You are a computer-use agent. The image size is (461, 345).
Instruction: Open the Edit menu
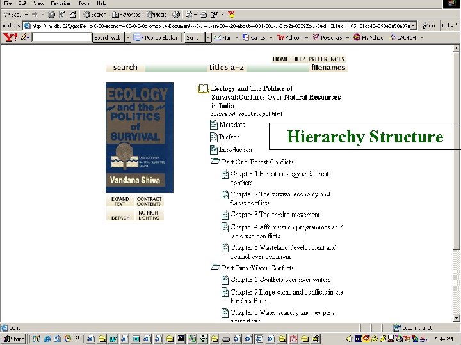point(22,3)
